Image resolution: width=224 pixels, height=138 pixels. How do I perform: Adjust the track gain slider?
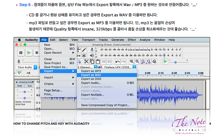coord(25,92)
